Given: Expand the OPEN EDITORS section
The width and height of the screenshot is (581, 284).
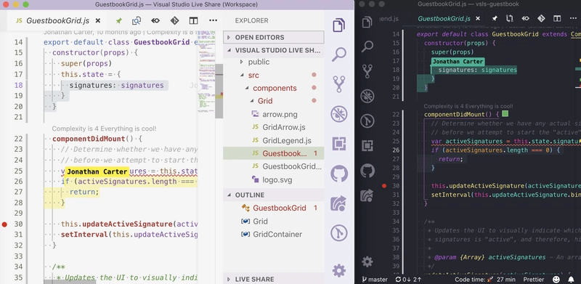Looking at the screenshot, I should tap(274, 37).
